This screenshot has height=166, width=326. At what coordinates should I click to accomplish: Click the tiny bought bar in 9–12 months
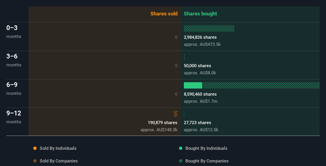tap(184, 114)
